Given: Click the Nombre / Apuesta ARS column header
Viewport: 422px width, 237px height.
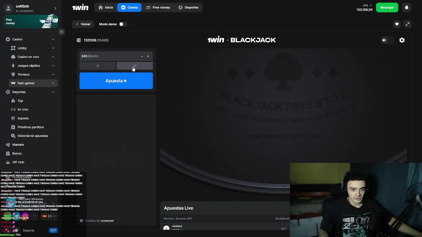Looking at the screenshot, I should 177,219.
